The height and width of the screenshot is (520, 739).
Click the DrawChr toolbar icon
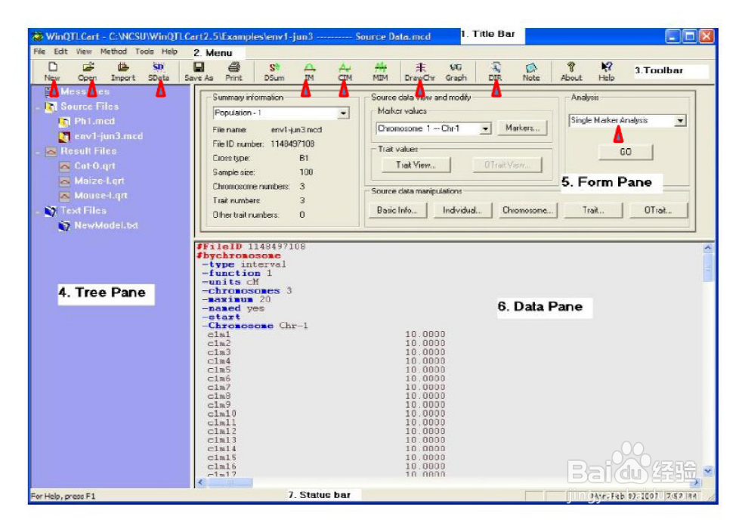pos(419,72)
